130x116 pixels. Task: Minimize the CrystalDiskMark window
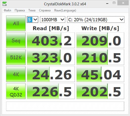(x=107, y=3)
